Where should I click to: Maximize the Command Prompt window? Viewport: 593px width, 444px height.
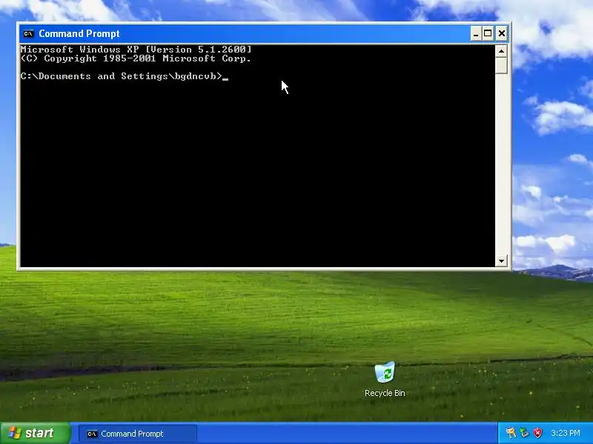[488, 33]
